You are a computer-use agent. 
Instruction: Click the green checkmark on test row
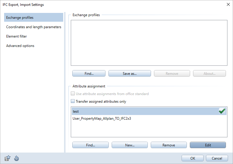(x=222, y=111)
